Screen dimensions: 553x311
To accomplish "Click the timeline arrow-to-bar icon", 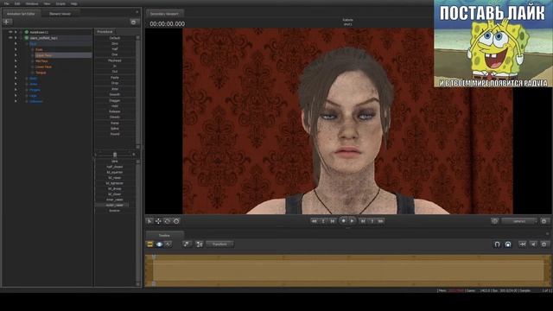I will point(522,244).
